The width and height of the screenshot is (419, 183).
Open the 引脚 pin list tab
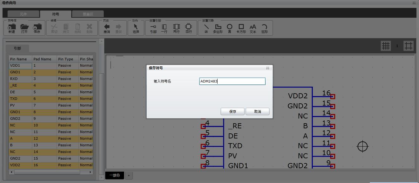pos(17,48)
